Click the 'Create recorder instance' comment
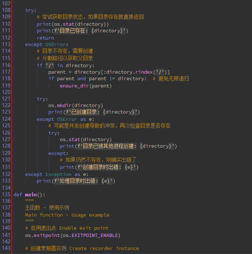The image size is (252, 254). point(104,249)
